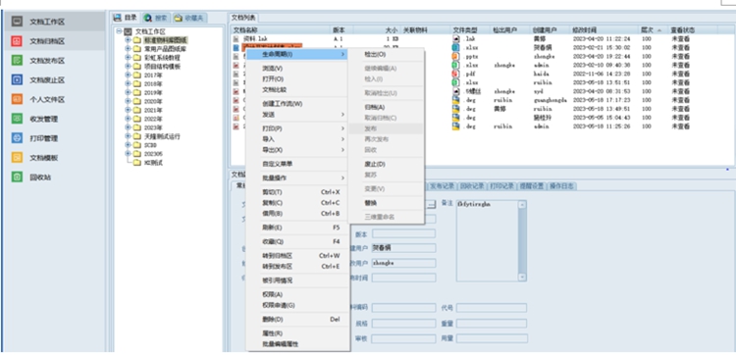
Task: Click the file type icon for .pptx
Action: (x=455, y=56)
